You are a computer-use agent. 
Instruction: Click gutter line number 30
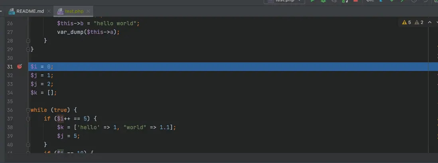pos(10,58)
